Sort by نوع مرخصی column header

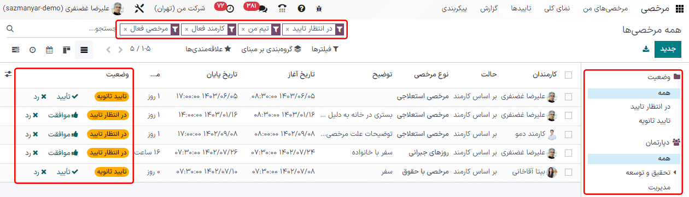click(431, 75)
